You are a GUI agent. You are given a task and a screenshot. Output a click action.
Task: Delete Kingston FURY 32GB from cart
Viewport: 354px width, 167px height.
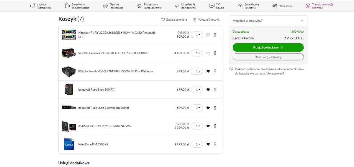click(x=215, y=35)
